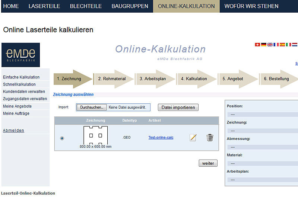Click the pencil edit icon for Test-online-calc
Screen dimensions: 298x199
point(193,138)
